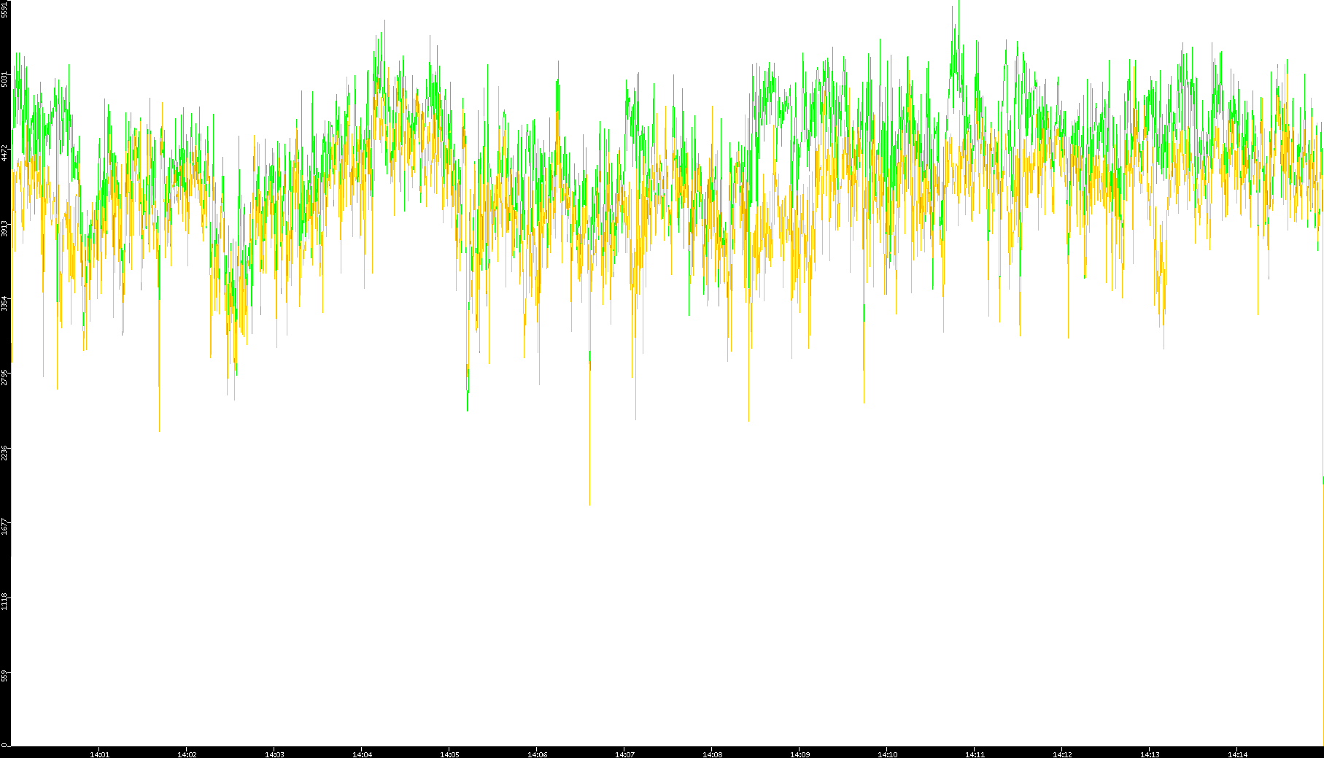This screenshot has height=758, width=1324.
Task: Choose the 14:12 time marker
Action: pyautogui.click(x=1062, y=754)
